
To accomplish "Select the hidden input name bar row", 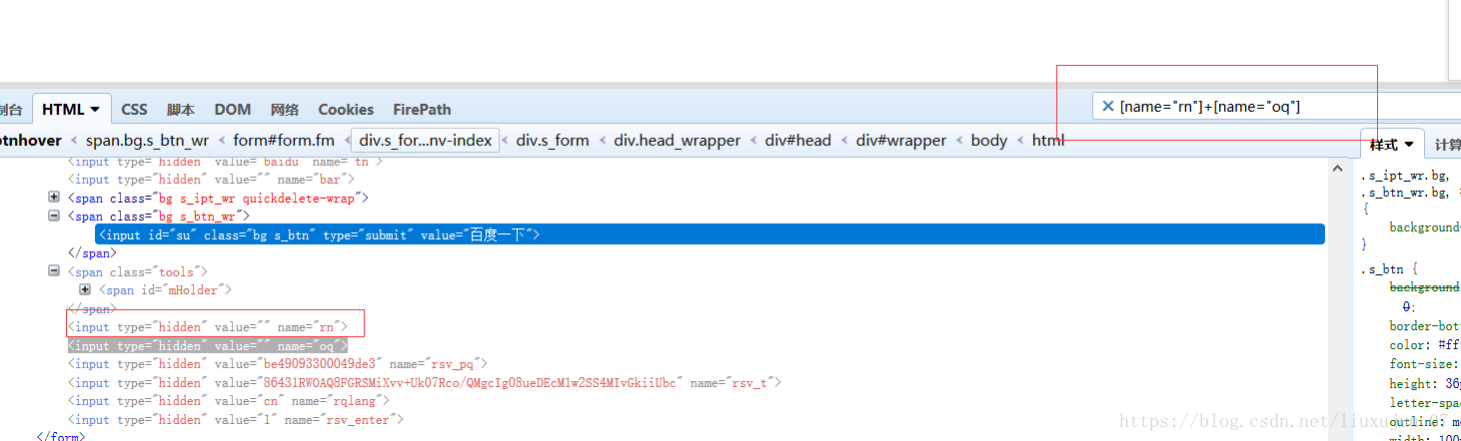I will pos(211,179).
